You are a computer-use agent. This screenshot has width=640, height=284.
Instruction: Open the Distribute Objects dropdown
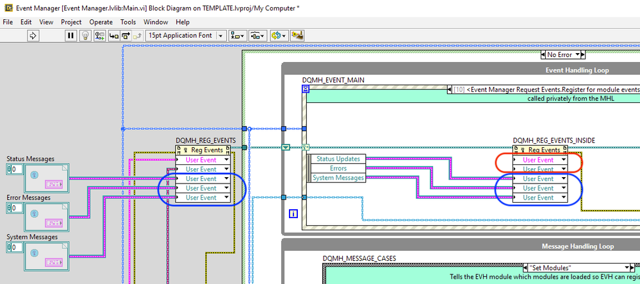pyautogui.click(x=258, y=36)
